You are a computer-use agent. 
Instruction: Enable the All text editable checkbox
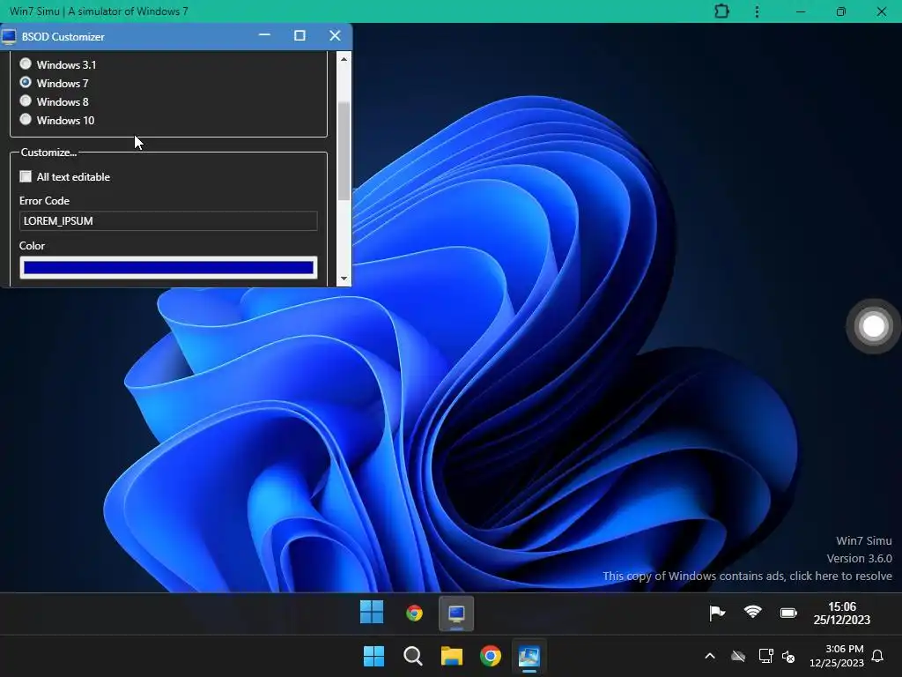[26, 176]
